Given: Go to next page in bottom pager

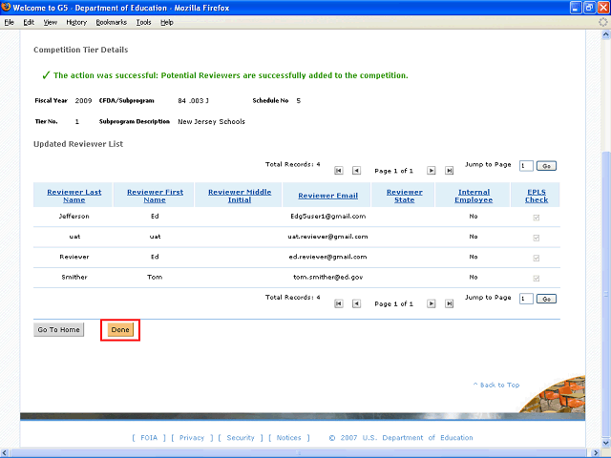Looking at the screenshot, I should 431,303.
